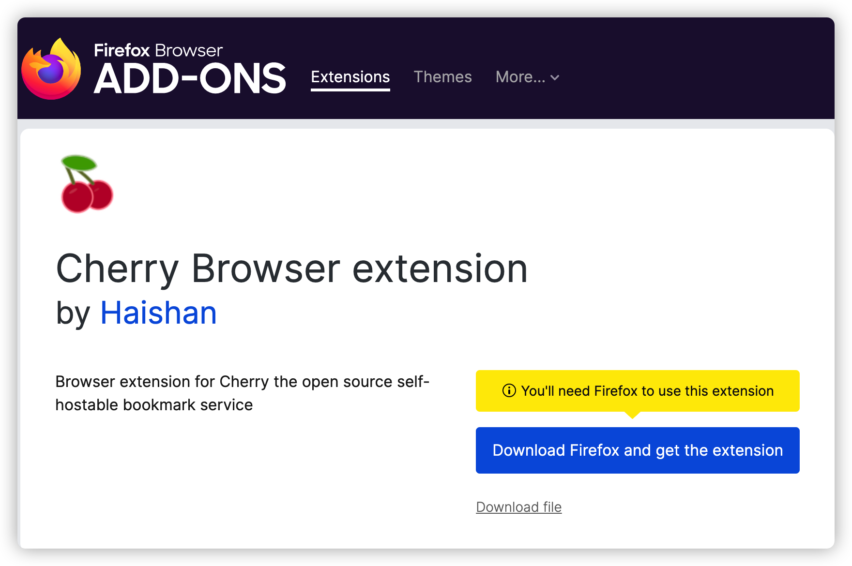This screenshot has width=852, height=566.
Task: Open the Download file link
Action: [518, 507]
